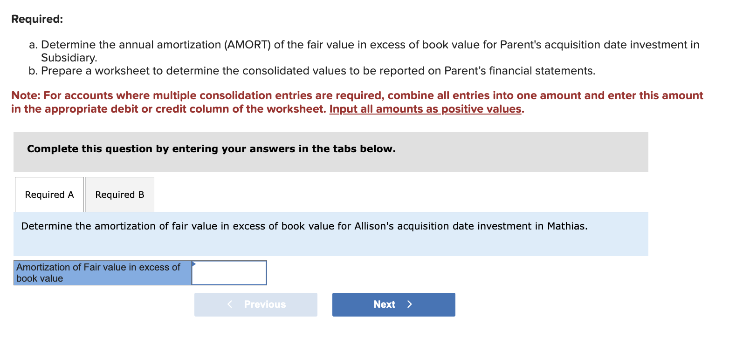This screenshot has height=351, width=736.
Task: Click the word 'Mathias' in the instructions
Action: (x=566, y=226)
